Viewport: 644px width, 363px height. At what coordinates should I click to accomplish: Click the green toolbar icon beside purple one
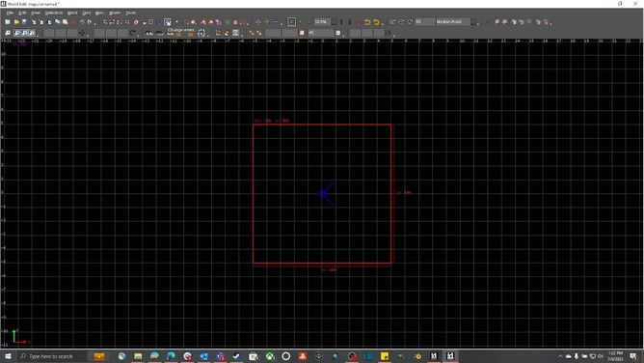coord(228,22)
